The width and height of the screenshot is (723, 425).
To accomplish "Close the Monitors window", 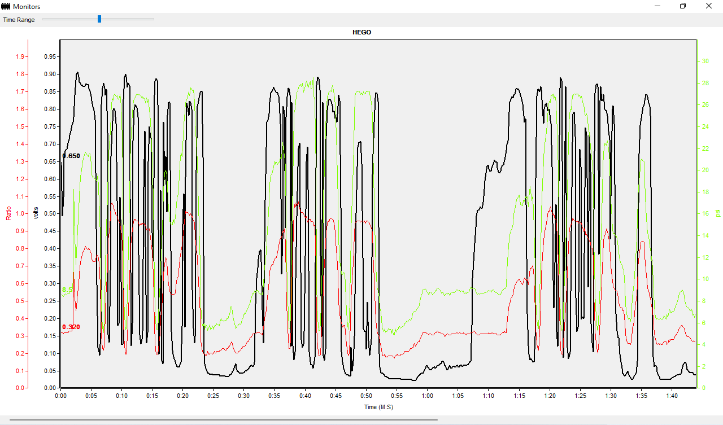I will coord(709,6).
